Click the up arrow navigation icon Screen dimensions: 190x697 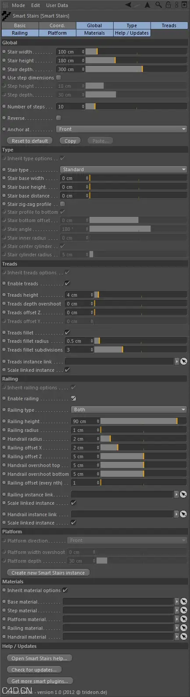147,5
